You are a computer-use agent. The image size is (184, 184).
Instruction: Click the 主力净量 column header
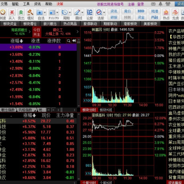click(x=65, y=116)
